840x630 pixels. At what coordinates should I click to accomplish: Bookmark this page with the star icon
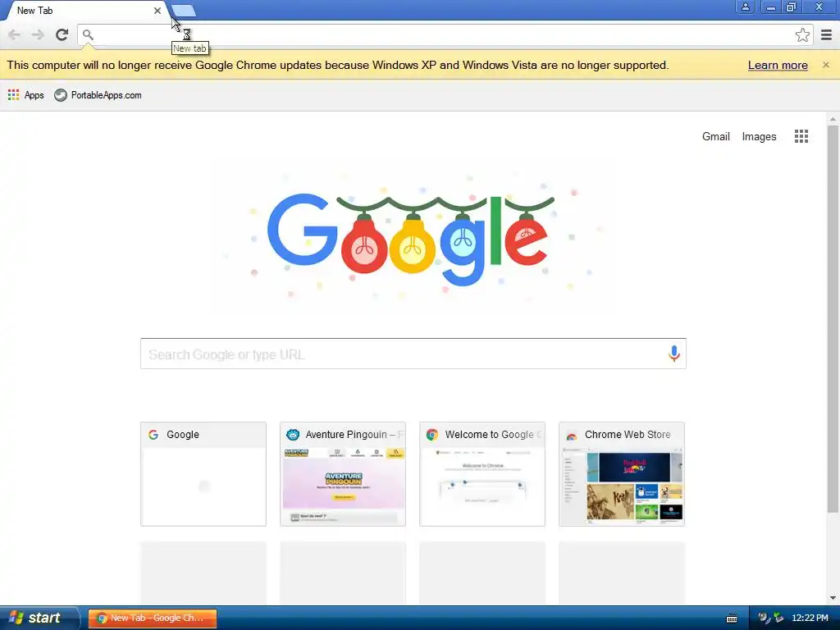(x=802, y=35)
